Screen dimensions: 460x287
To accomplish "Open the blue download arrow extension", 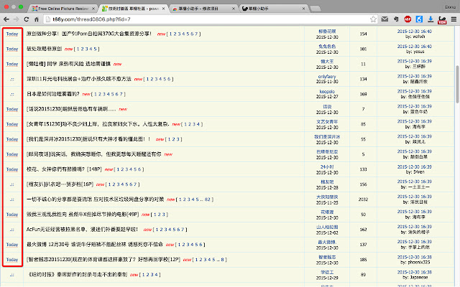I will click(431, 19).
